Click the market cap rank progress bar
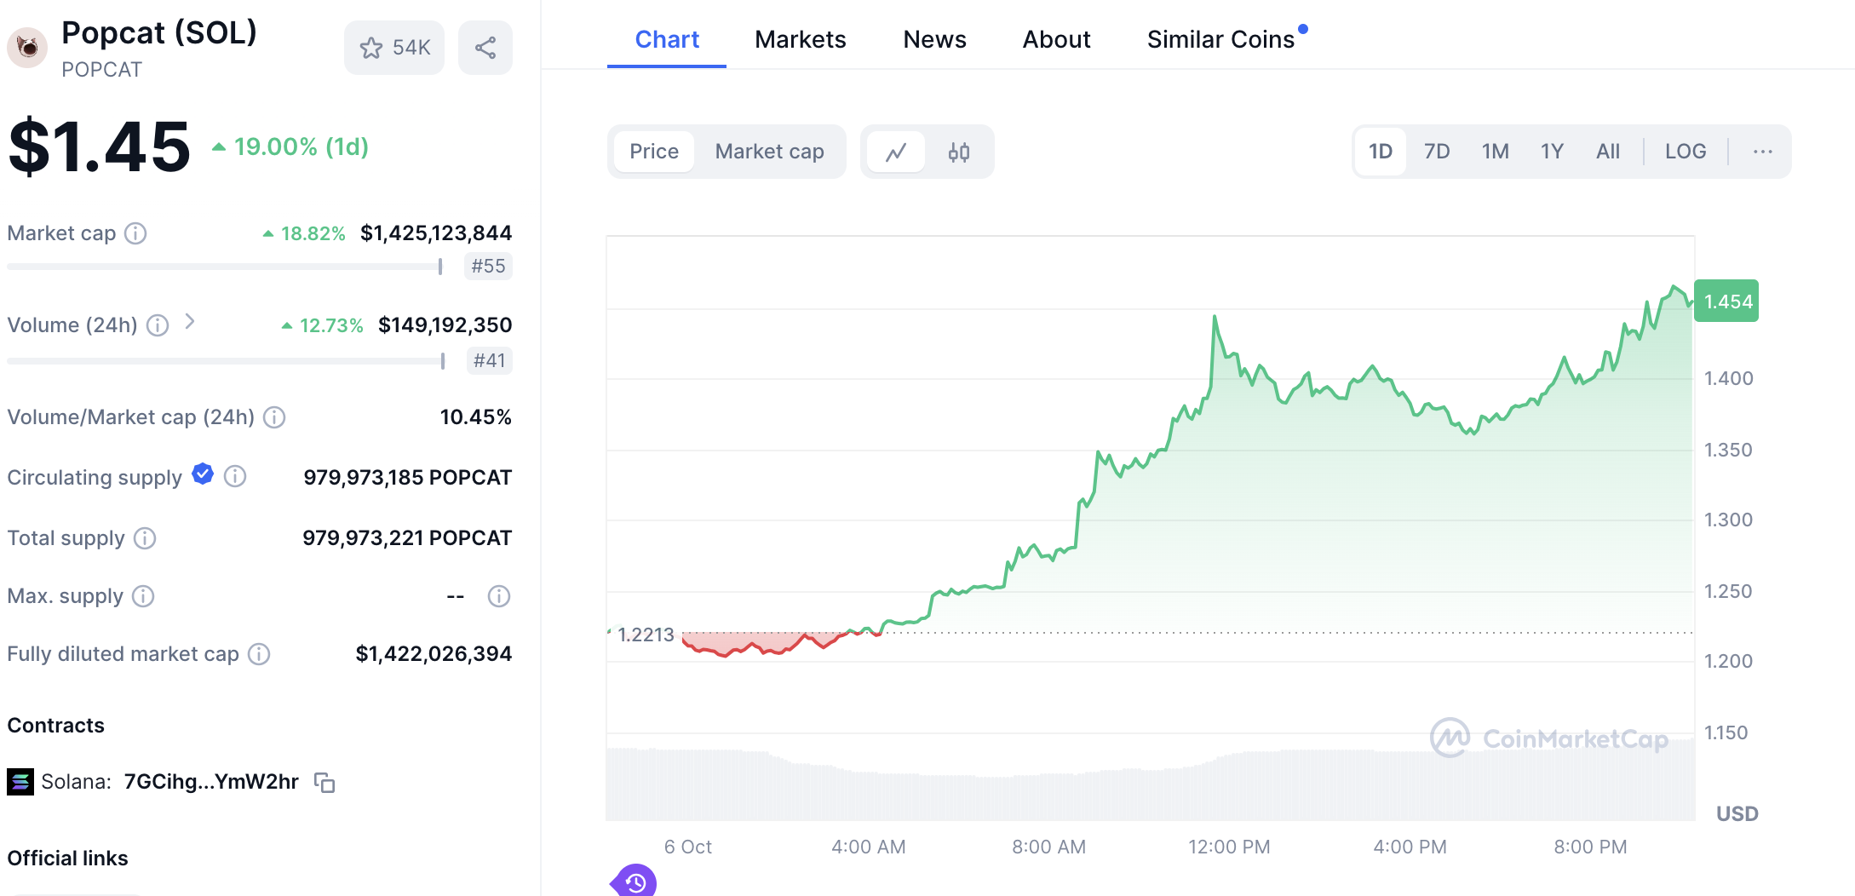The height and width of the screenshot is (896, 1855). [225, 267]
